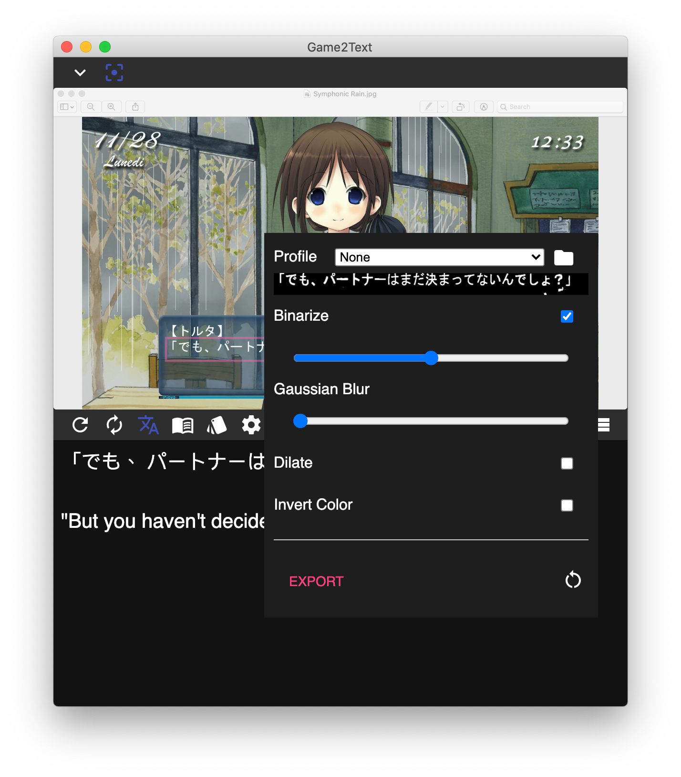681x777 pixels.
Task: Click the recognized Japanese text line
Action: point(168,461)
